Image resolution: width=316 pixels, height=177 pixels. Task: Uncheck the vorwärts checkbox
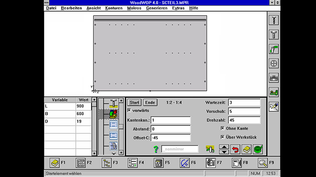click(129, 111)
